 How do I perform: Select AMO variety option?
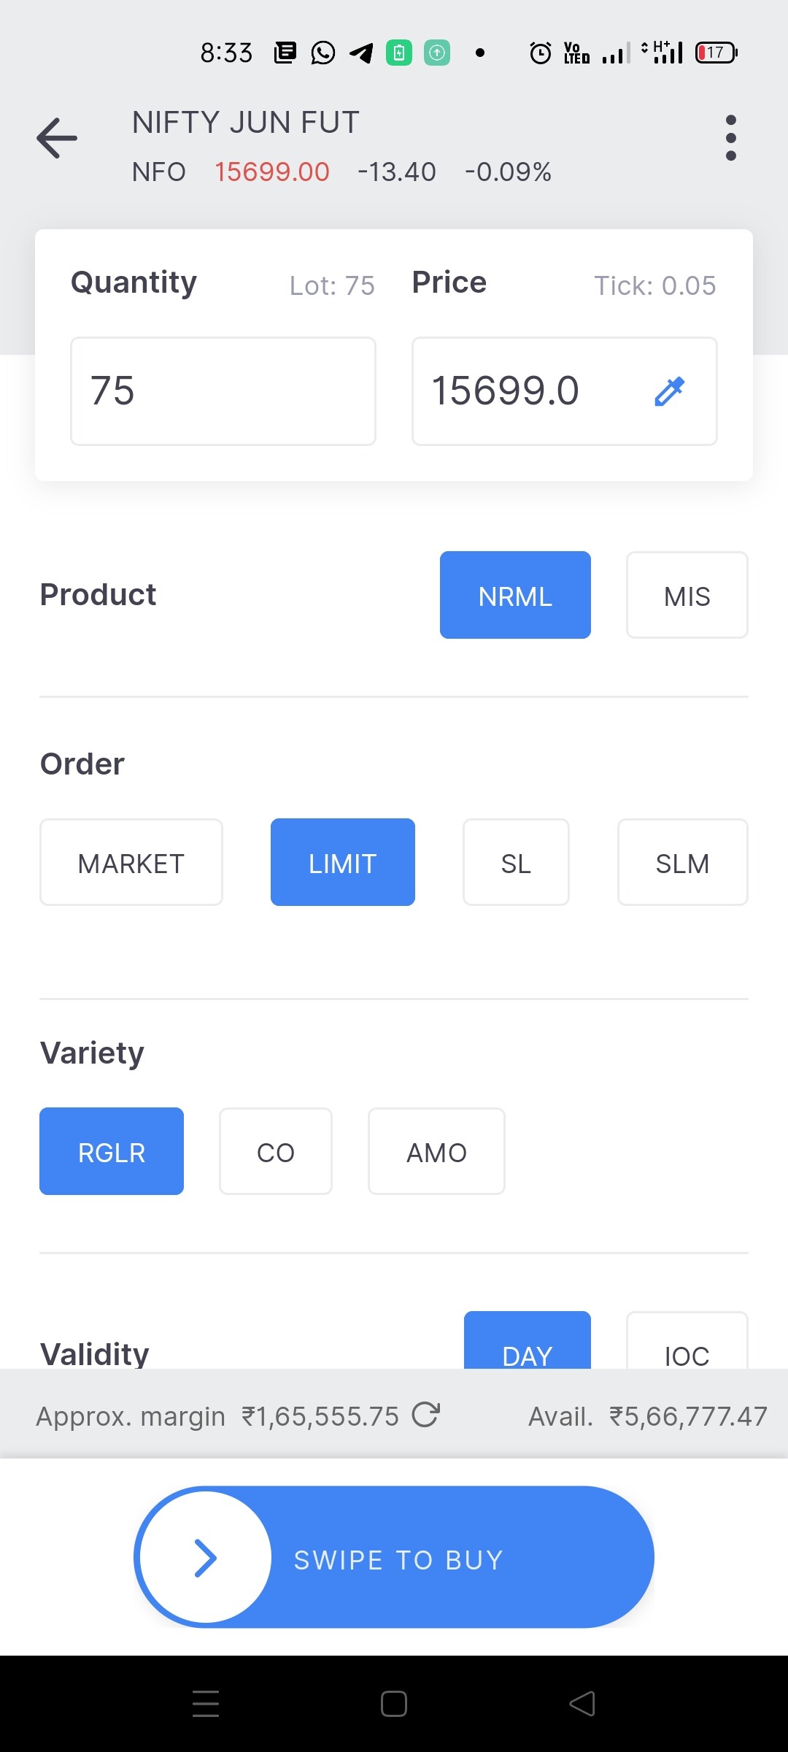436,1151
